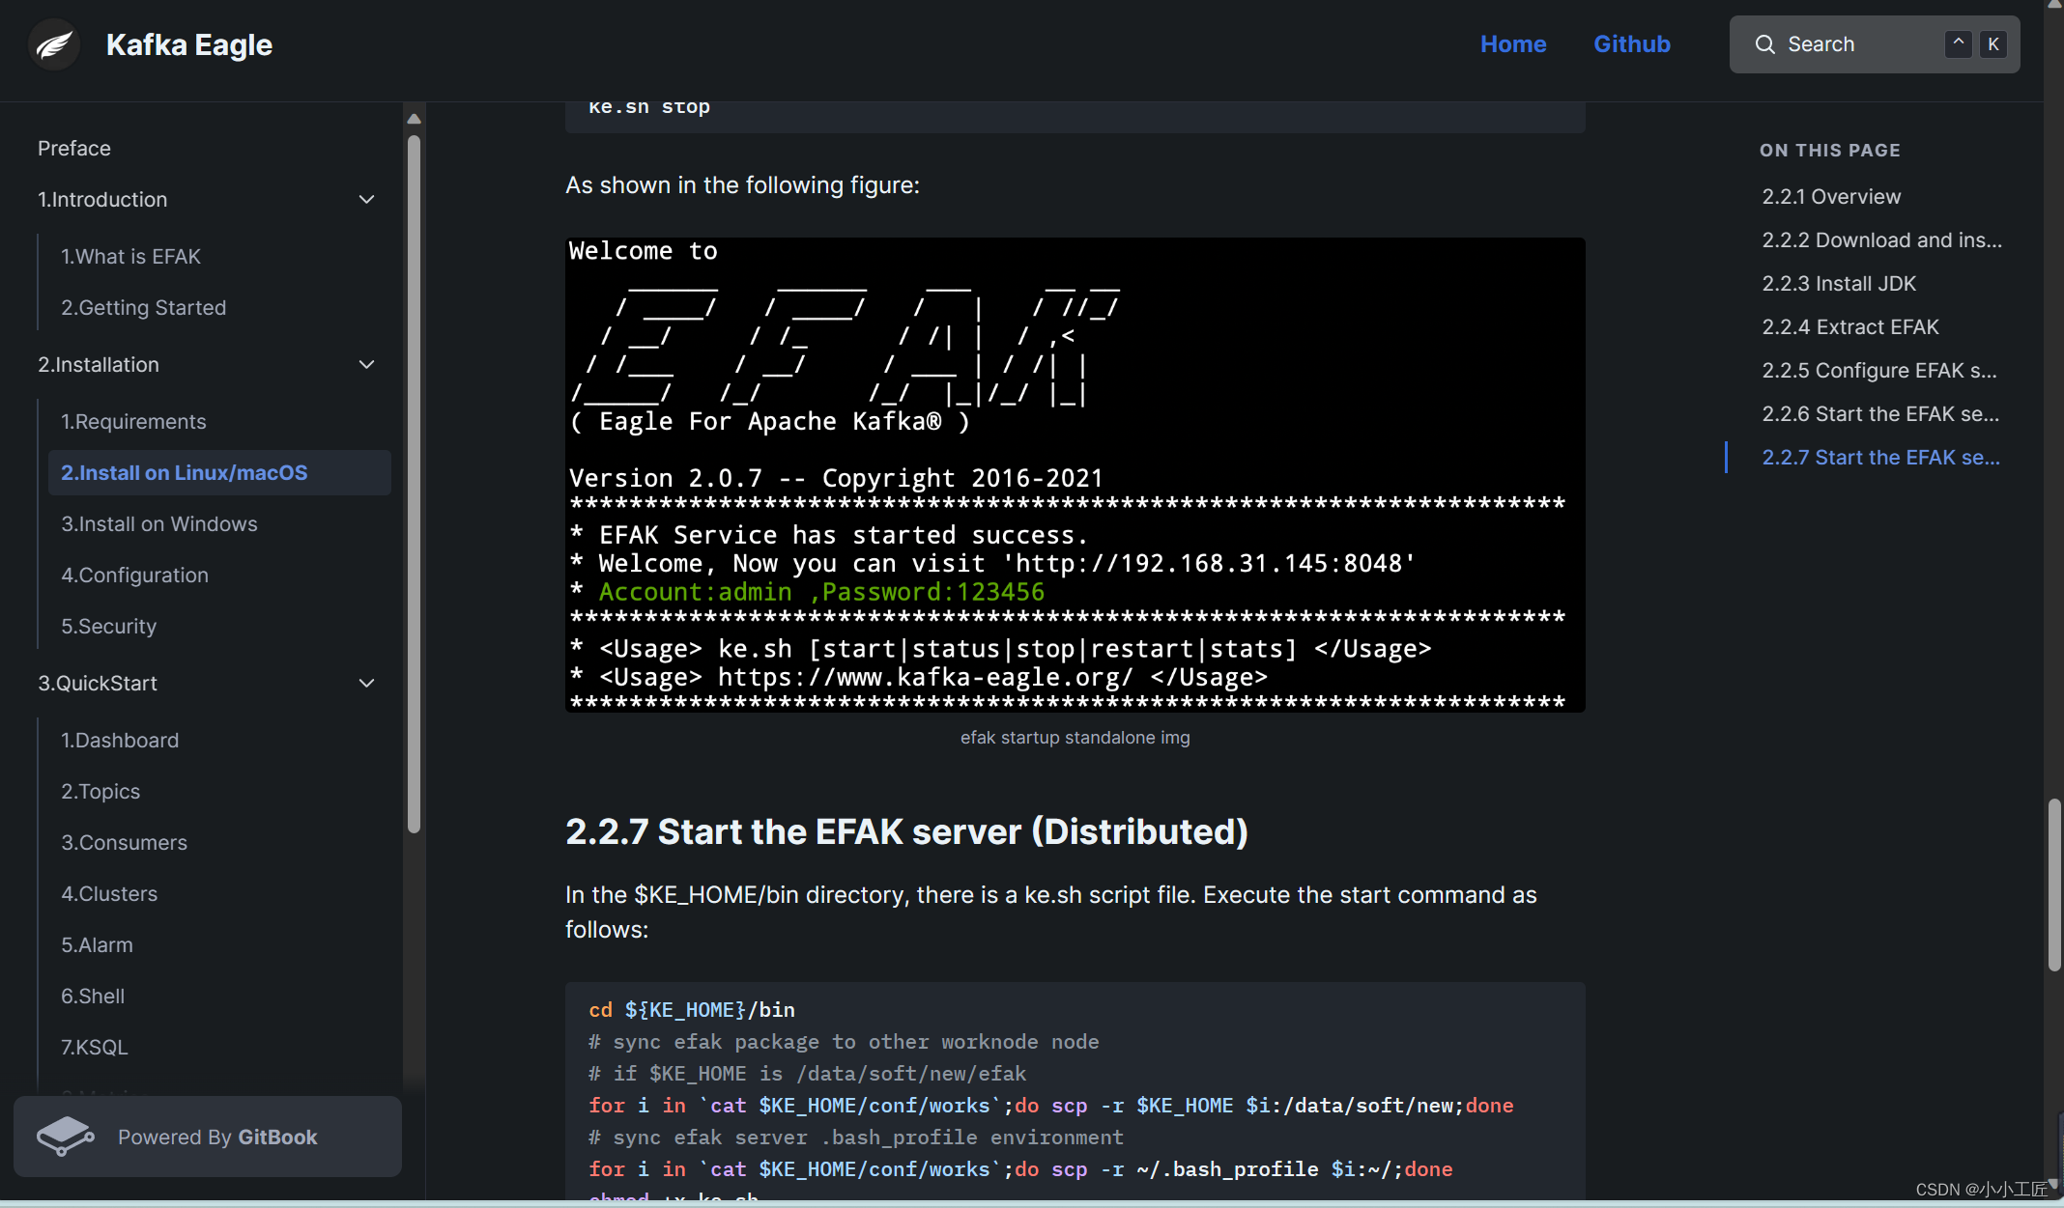Open the 3.QuickStart section

tap(98, 684)
